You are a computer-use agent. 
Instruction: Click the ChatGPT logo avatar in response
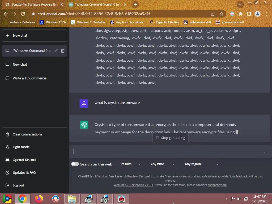pyautogui.click(x=84, y=125)
